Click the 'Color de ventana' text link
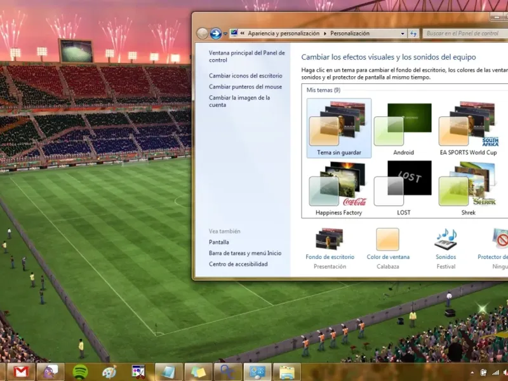 click(388, 257)
